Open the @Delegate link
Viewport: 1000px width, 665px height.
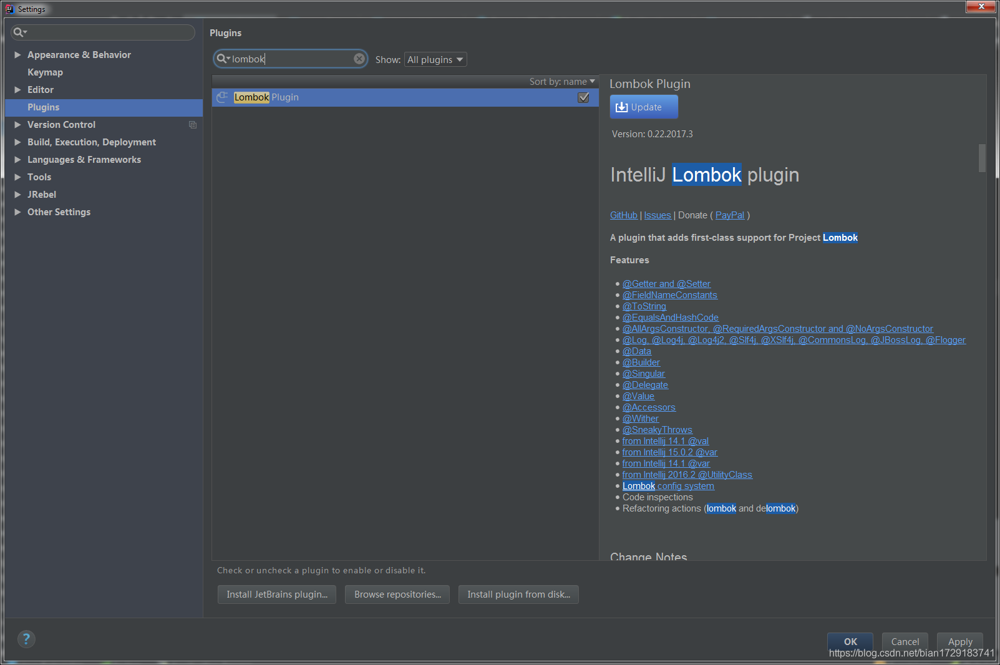click(x=645, y=385)
